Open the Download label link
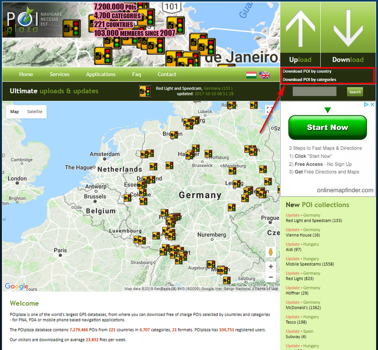 coord(348,60)
